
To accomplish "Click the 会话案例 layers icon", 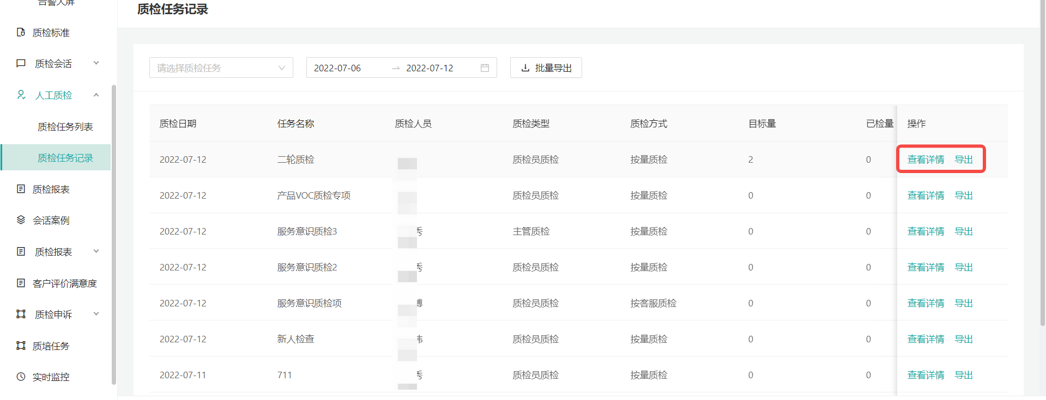I will (21, 220).
